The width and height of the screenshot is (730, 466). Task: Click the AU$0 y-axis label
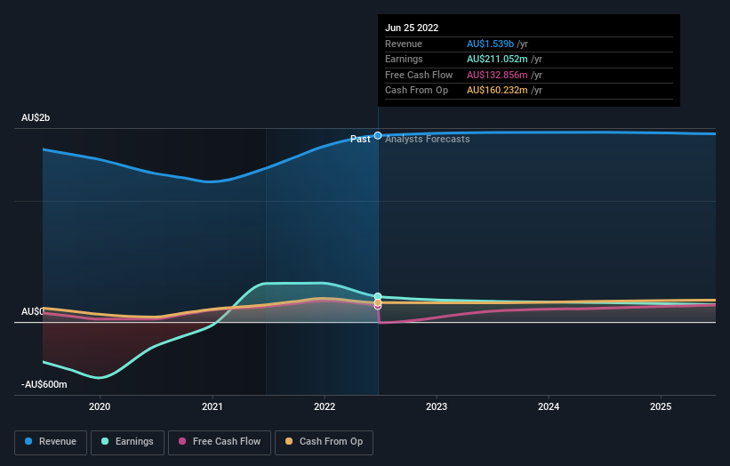coord(33,311)
